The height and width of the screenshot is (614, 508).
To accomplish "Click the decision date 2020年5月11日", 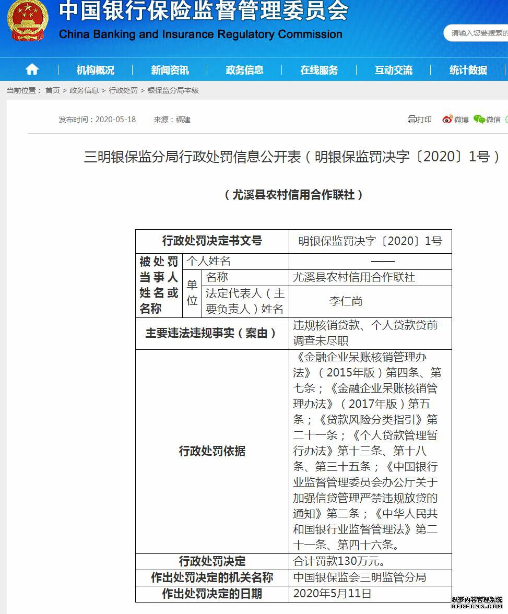I will [x=332, y=594].
